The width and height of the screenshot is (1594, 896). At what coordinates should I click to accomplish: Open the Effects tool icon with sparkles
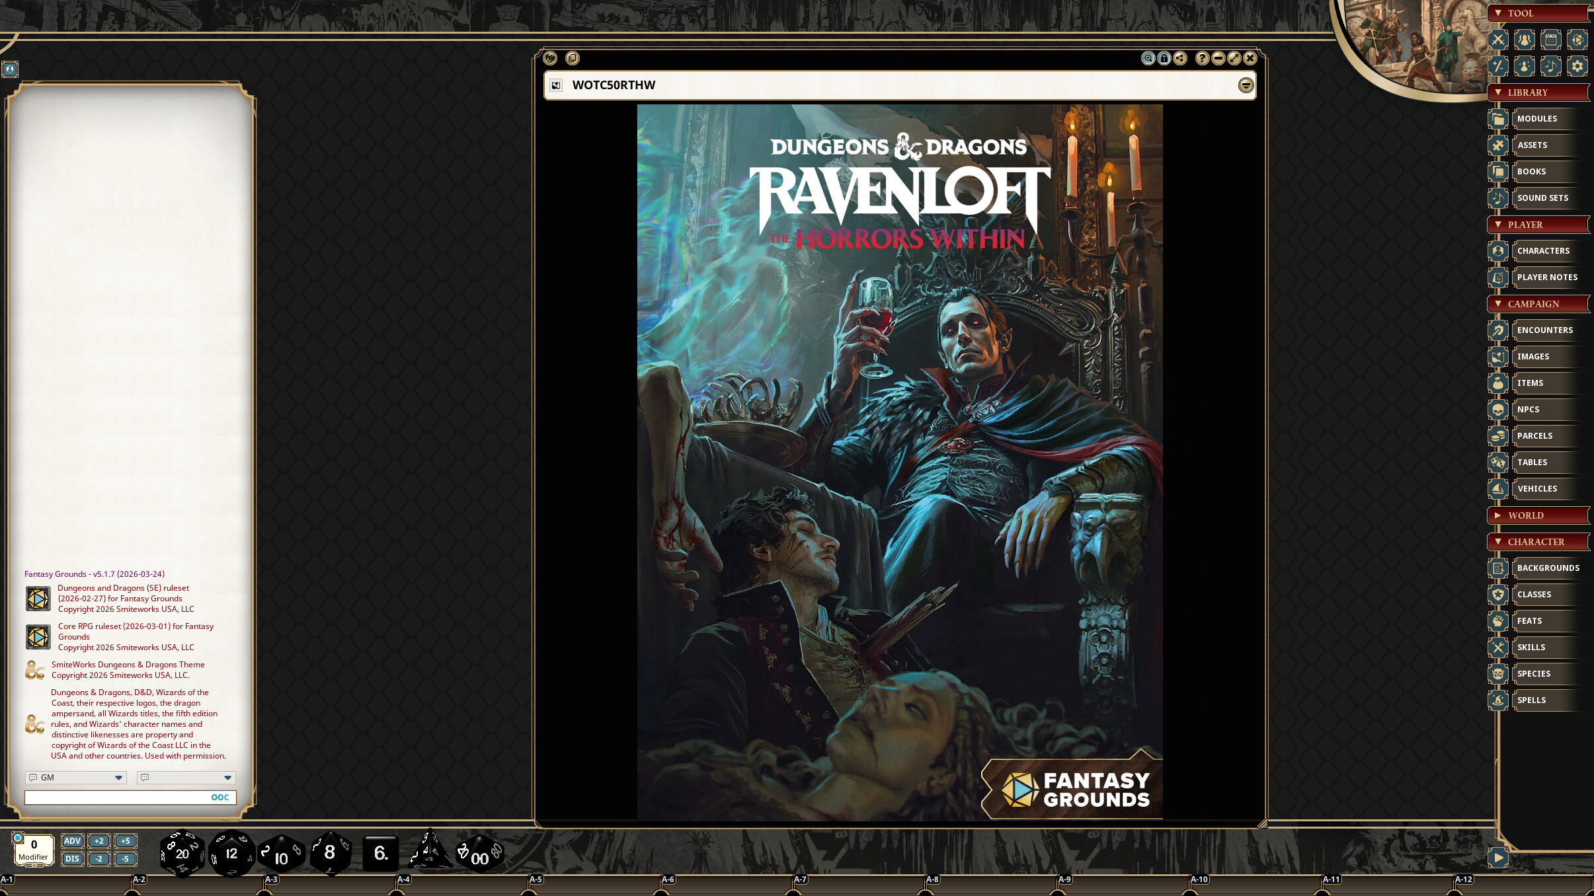coord(1525,66)
